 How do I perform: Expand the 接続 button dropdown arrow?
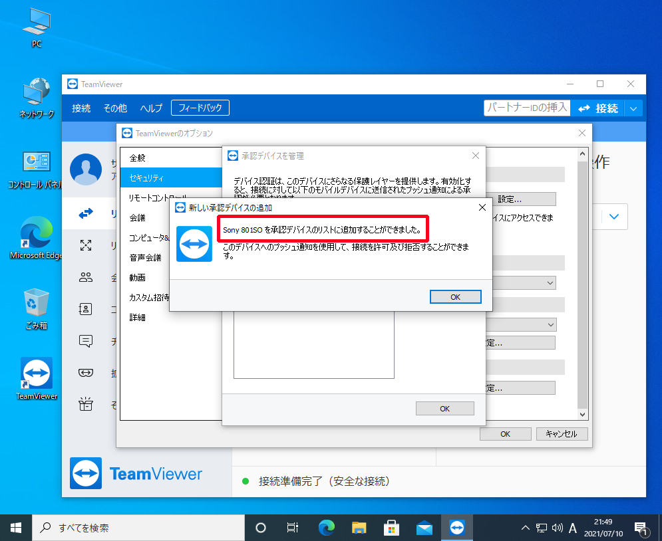tap(634, 108)
